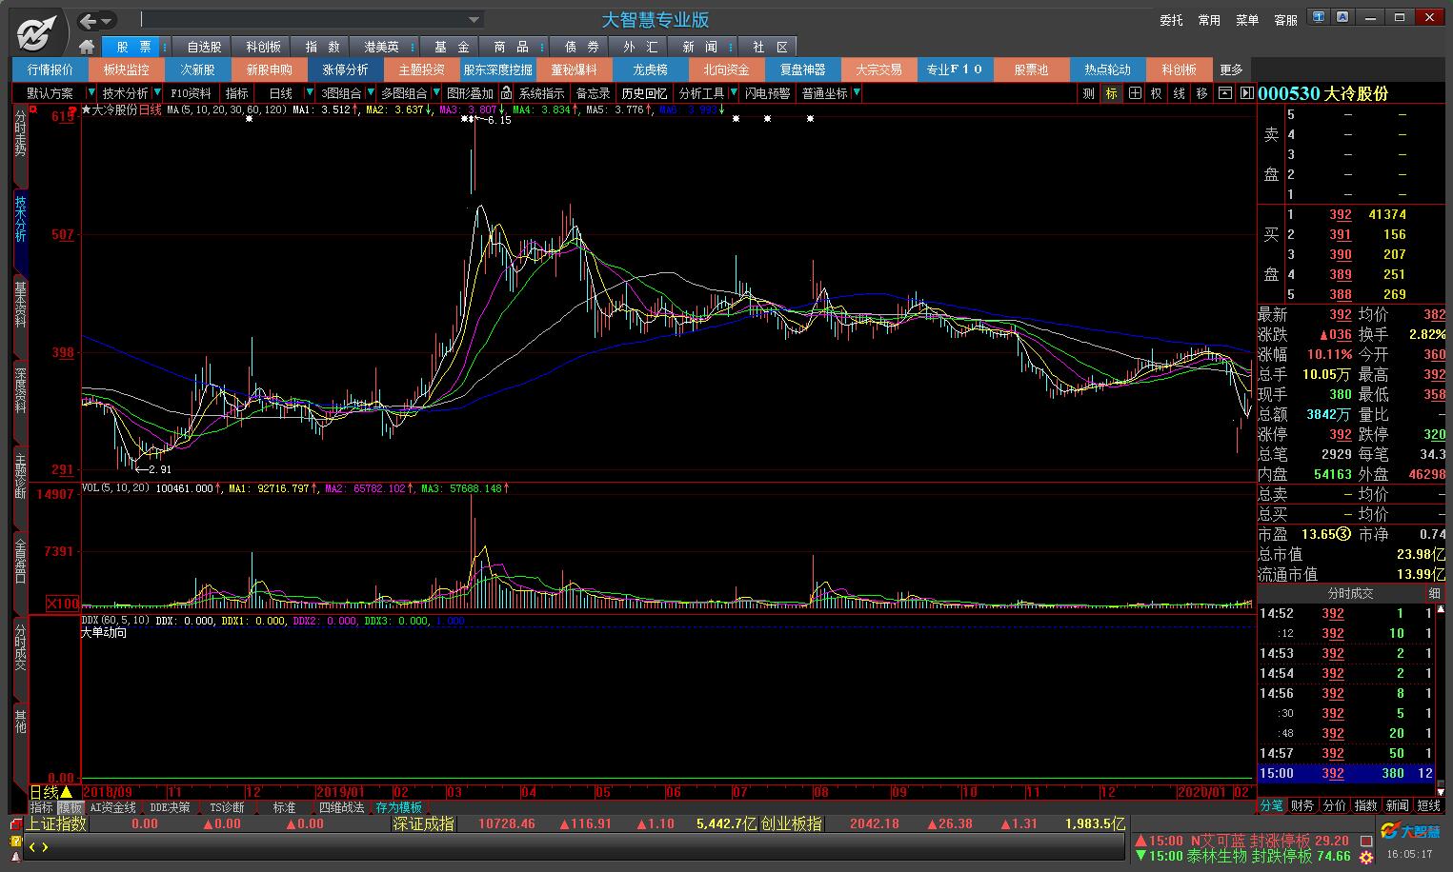Open the 股票 tab options dots
Viewport: 1453px width, 872px height.
coord(165,47)
